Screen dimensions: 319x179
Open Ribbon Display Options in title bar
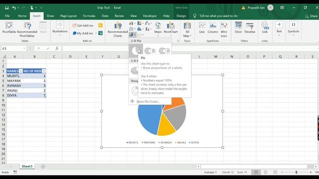tap(282, 8)
